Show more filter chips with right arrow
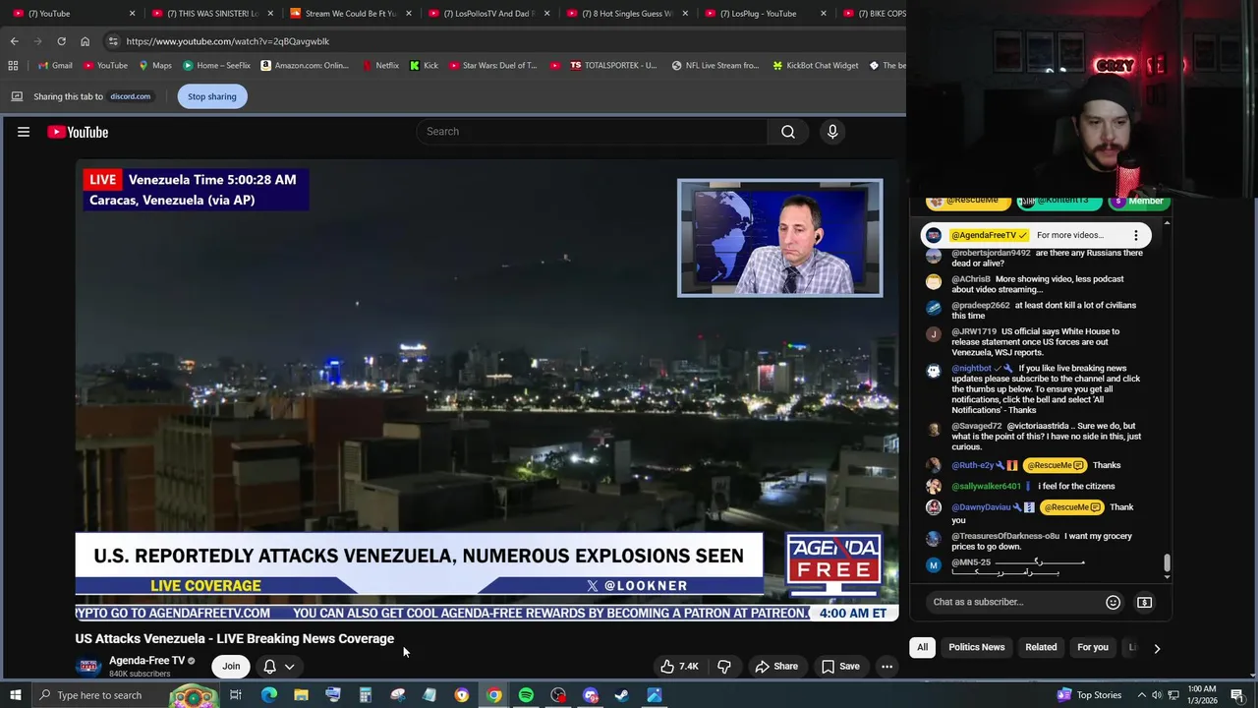1258x708 pixels. 1157,648
